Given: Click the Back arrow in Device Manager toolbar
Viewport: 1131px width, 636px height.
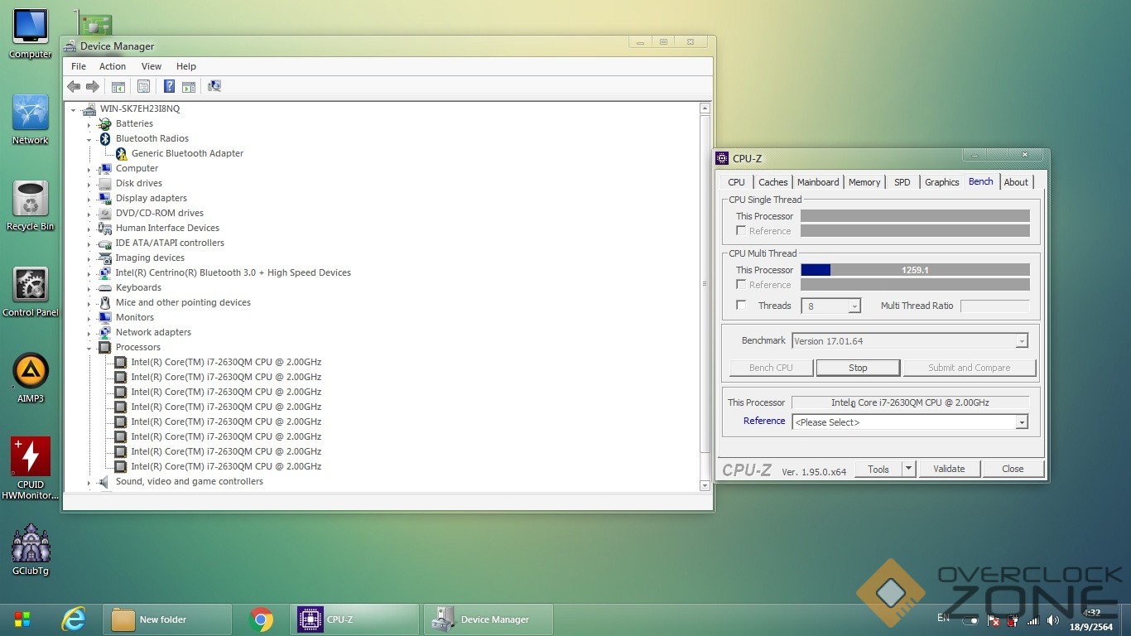Looking at the screenshot, I should [x=74, y=86].
